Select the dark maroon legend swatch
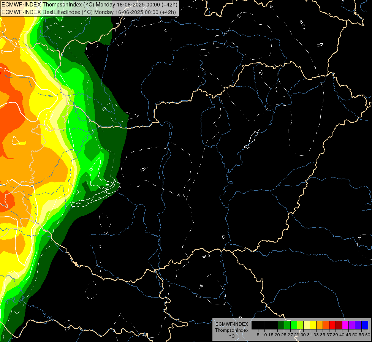Screen dimensions: 372x342 [339, 325]
